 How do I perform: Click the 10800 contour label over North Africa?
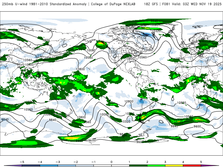click(183, 67)
